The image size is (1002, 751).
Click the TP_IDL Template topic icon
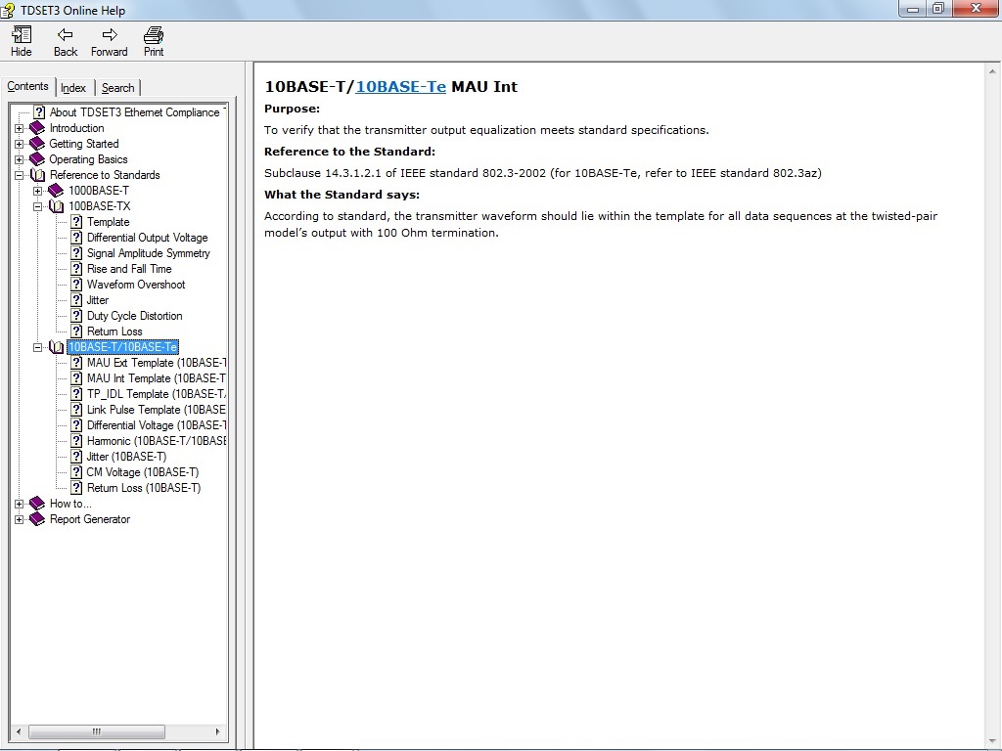click(76, 394)
